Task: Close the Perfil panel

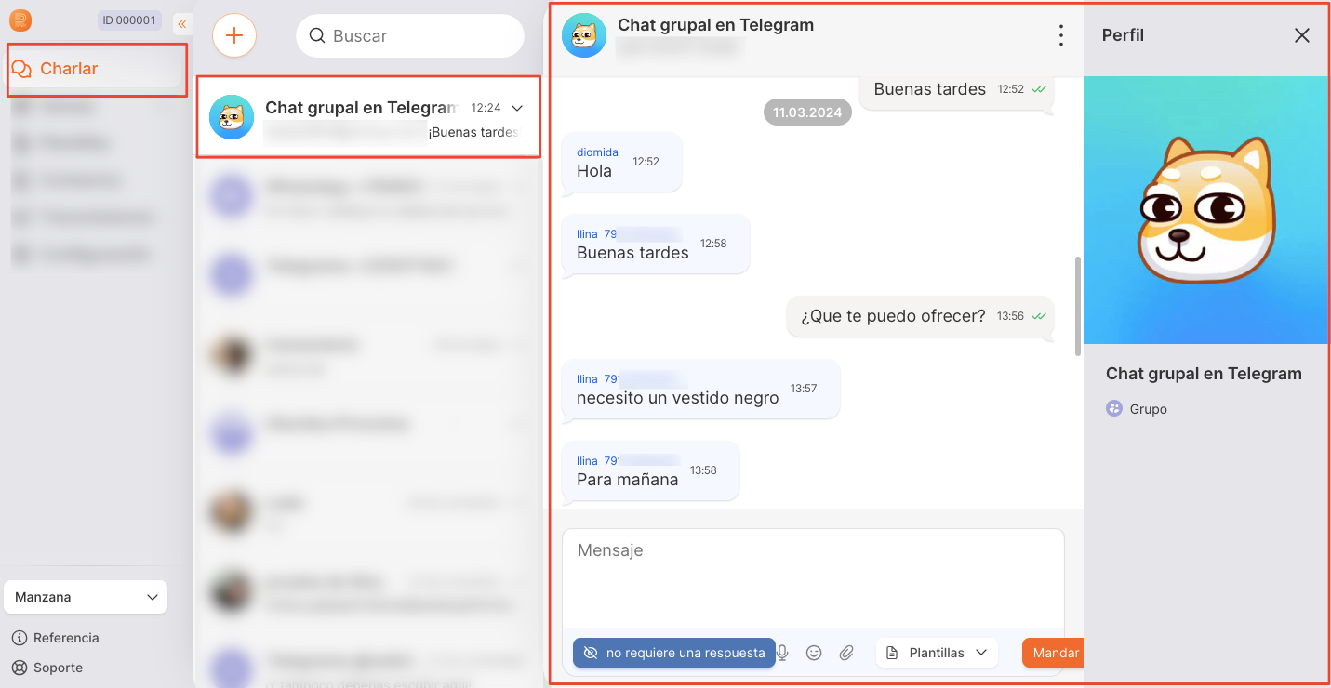Action: point(1301,35)
